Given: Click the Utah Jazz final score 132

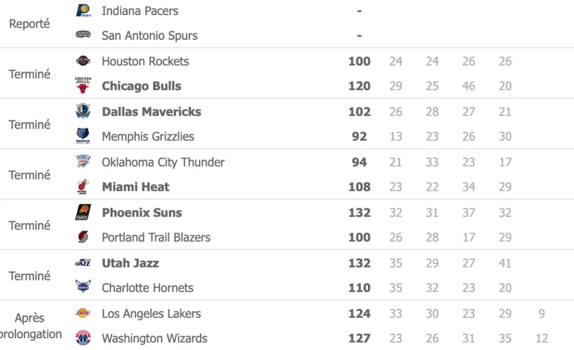Looking at the screenshot, I should tap(359, 264).
